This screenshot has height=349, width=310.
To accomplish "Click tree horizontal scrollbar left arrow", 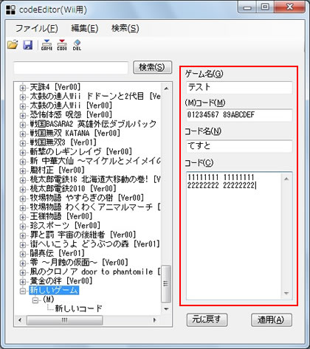I will (x=20, y=320).
